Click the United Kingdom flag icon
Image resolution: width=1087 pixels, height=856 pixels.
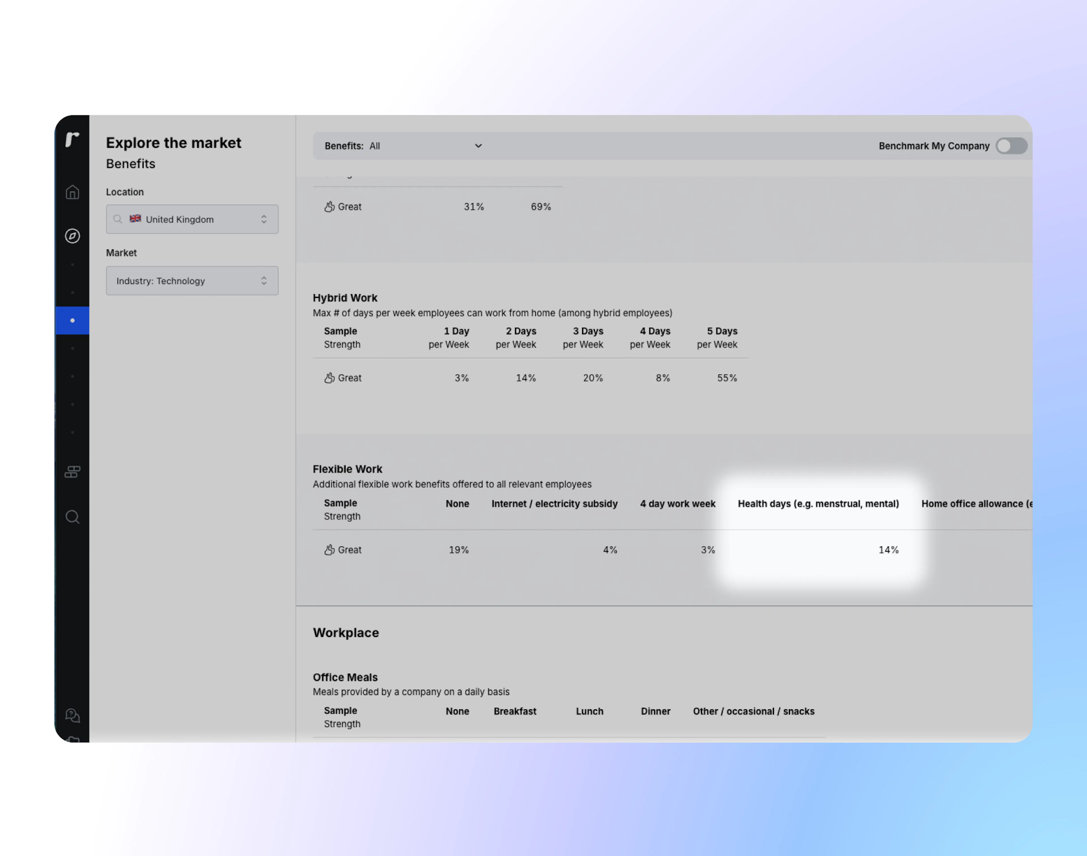coord(135,219)
